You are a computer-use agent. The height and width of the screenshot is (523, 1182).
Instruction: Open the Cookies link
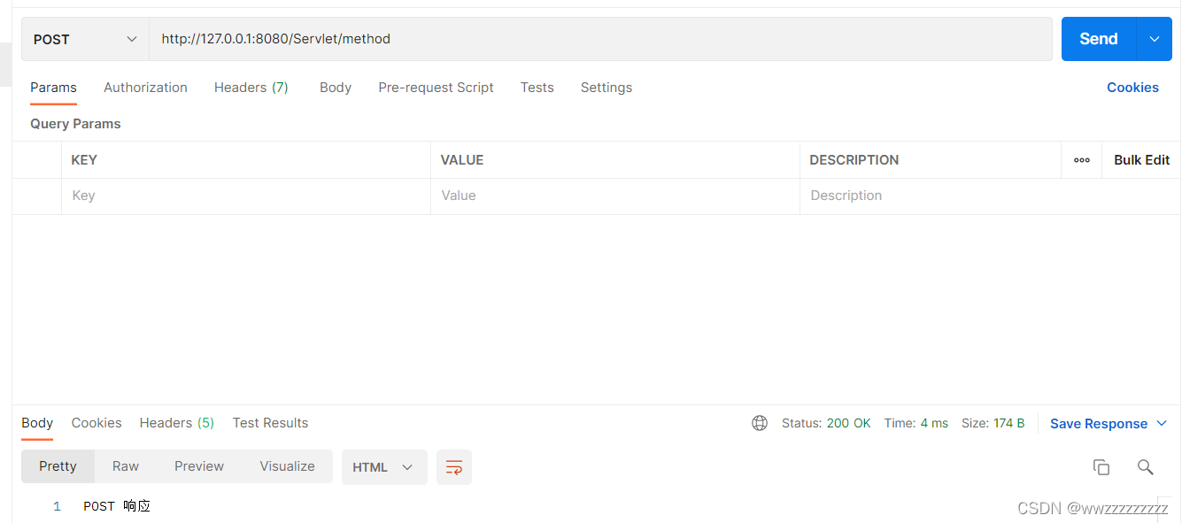click(x=1132, y=88)
